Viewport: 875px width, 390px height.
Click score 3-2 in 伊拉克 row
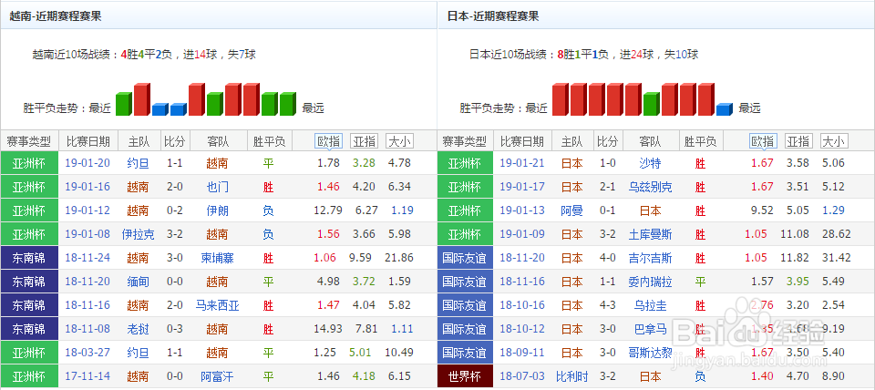pos(175,234)
